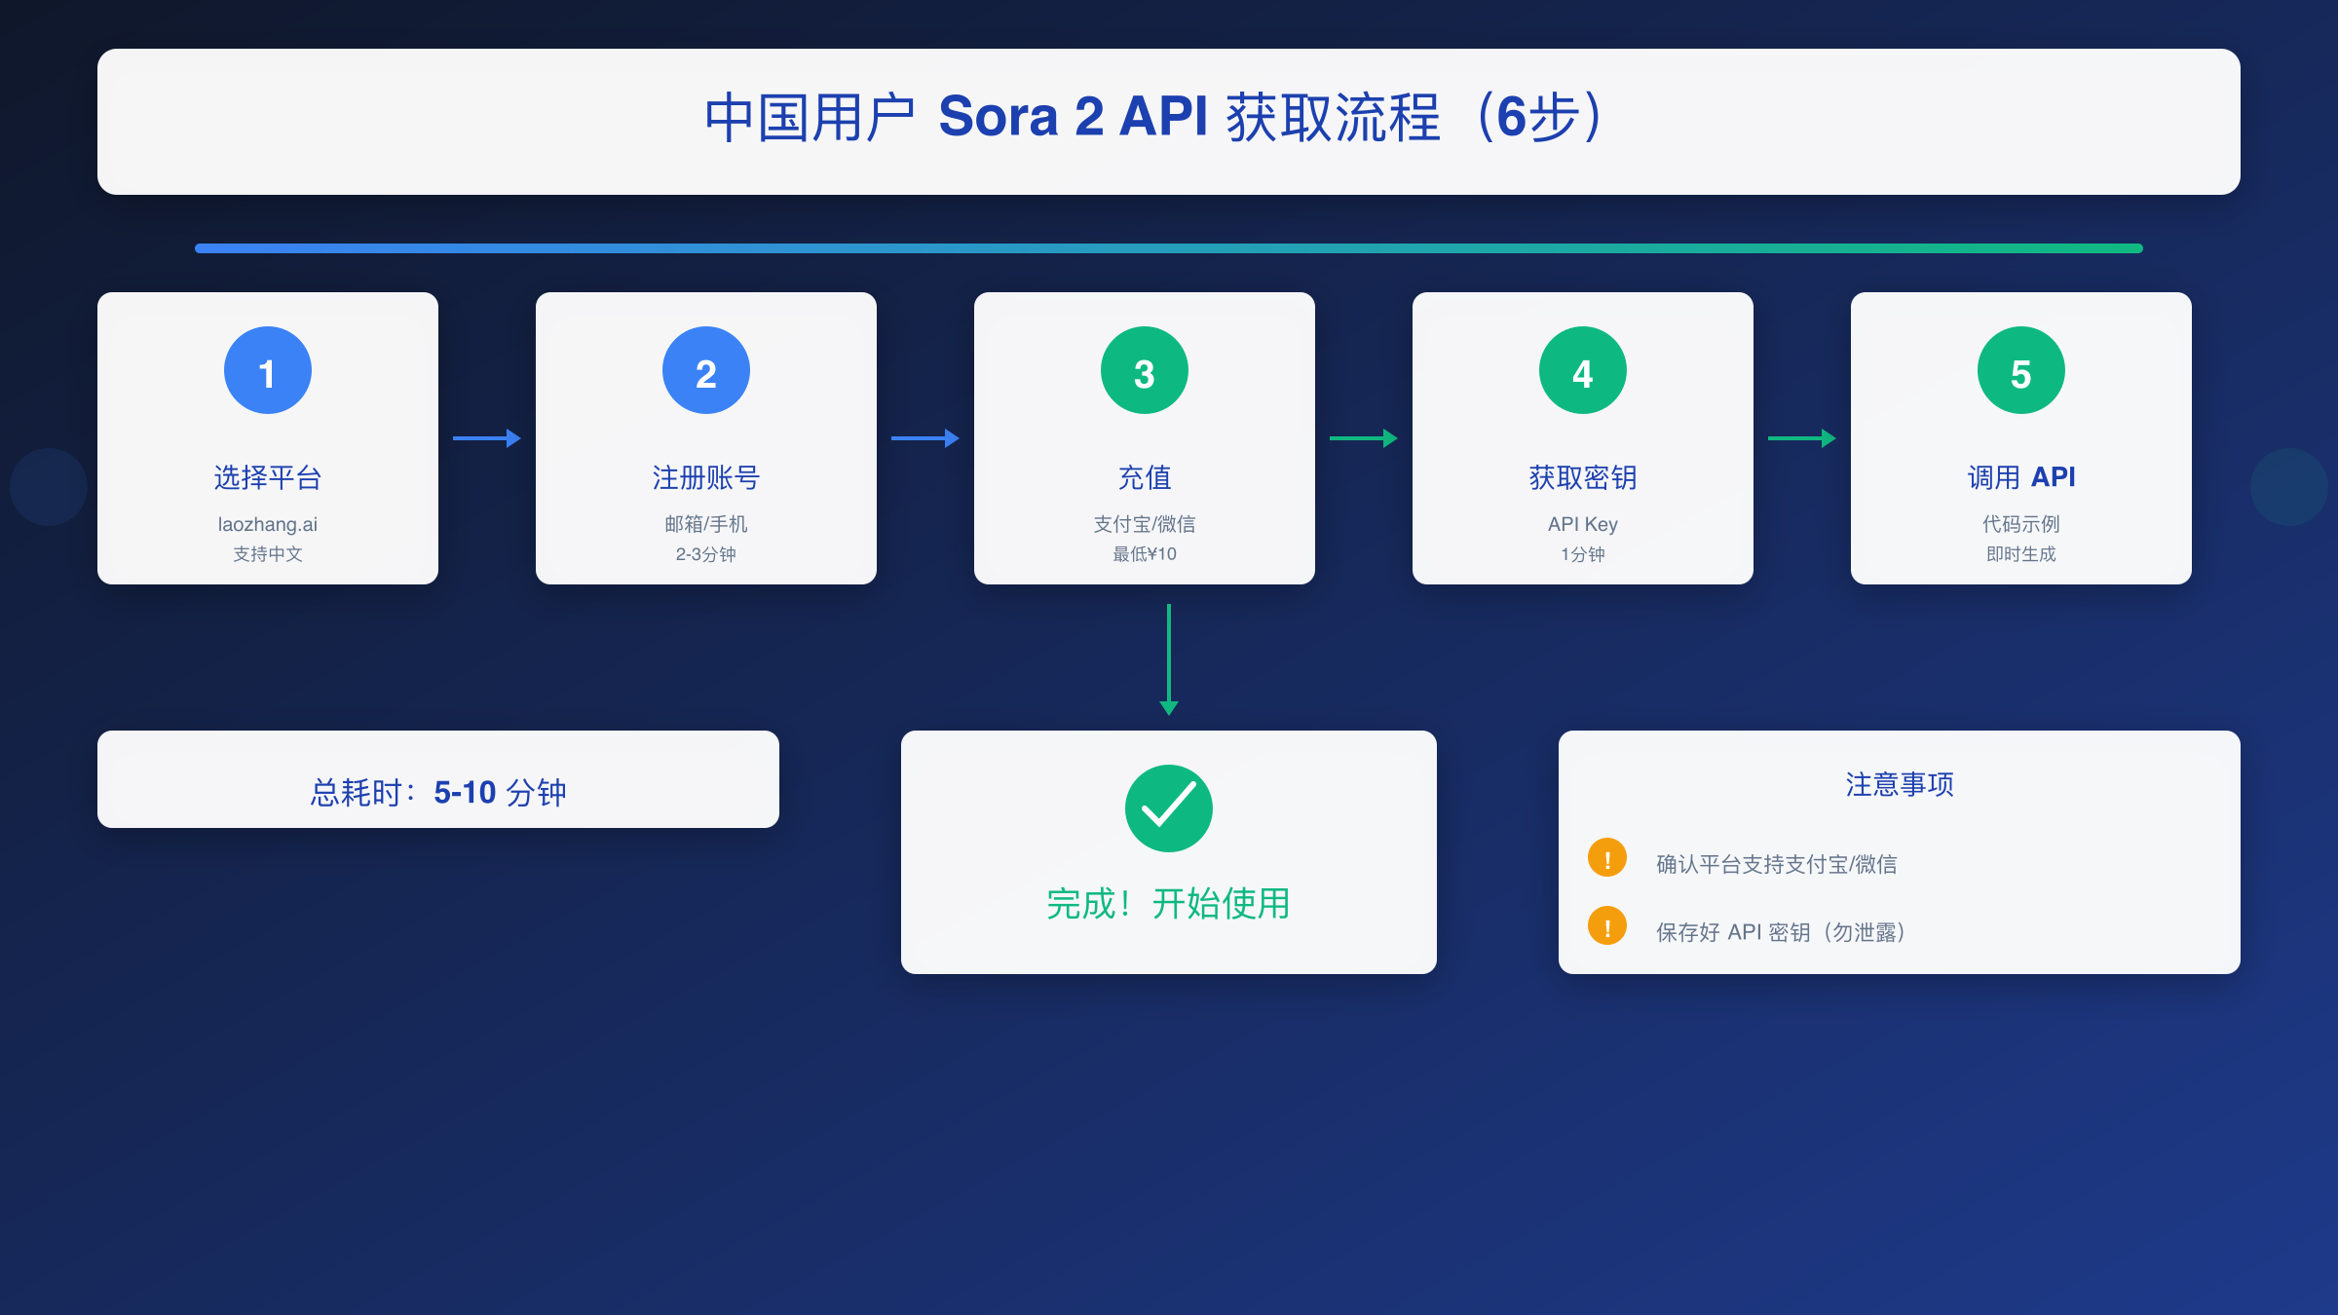Viewport: 2338px width, 1315px height.
Task: Click the green arrow pointing to 获取密钥
Action: (1364, 438)
